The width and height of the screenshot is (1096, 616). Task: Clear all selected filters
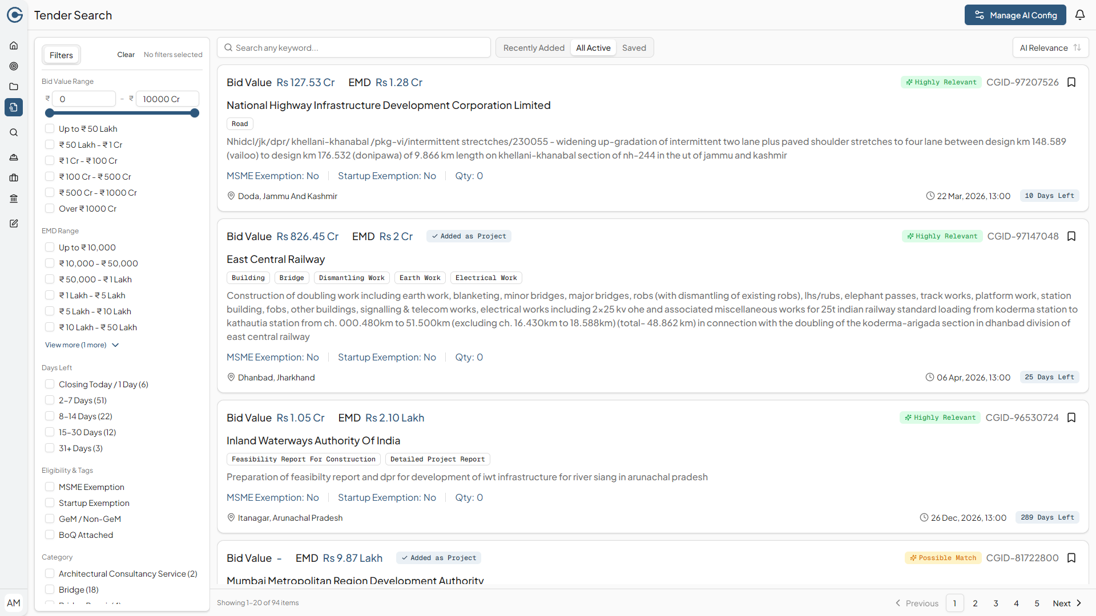126,55
